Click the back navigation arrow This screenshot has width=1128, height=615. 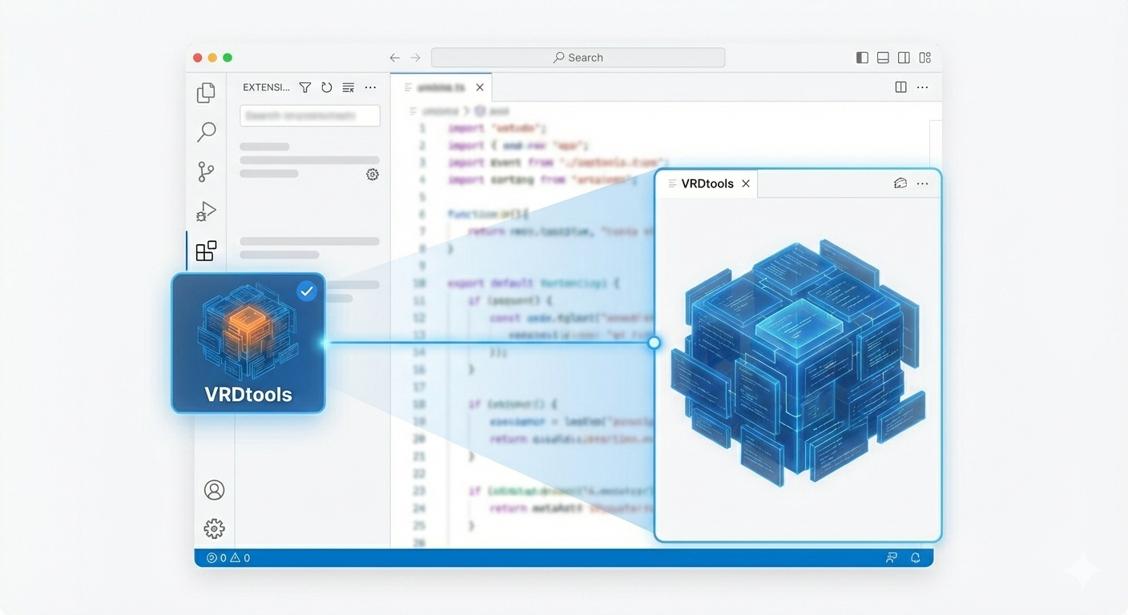tap(394, 57)
